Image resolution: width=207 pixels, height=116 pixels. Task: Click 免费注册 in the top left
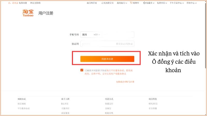(x=23, y=3)
